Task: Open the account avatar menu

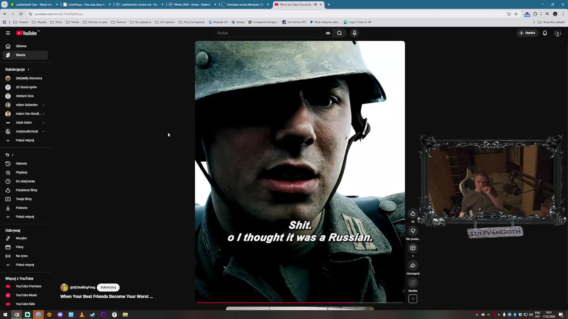Action: click(557, 33)
